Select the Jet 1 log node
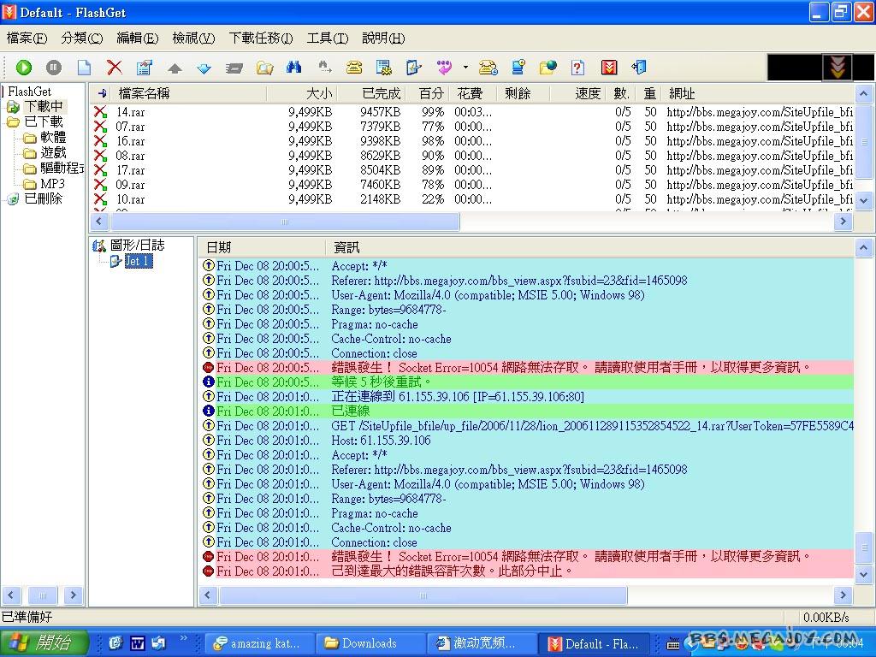The width and height of the screenshot is (876, 657). click(x=138, y=261)
